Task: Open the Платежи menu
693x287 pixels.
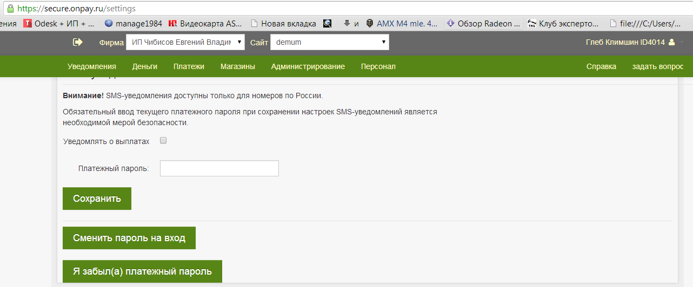Action: pos(189,66)
